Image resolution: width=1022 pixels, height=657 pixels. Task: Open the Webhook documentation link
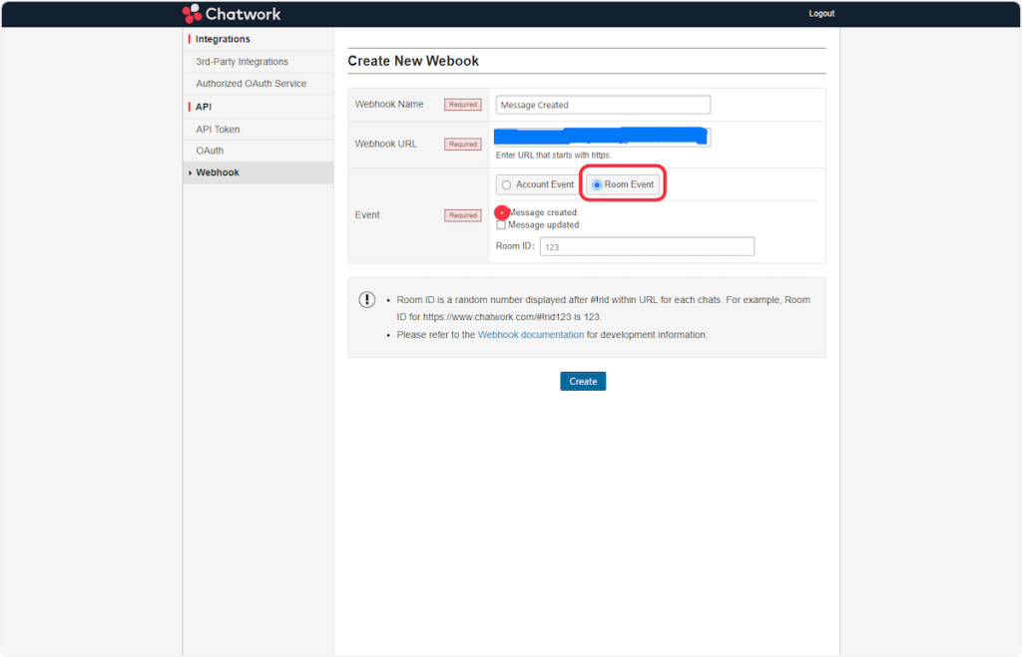coord(530,335)
